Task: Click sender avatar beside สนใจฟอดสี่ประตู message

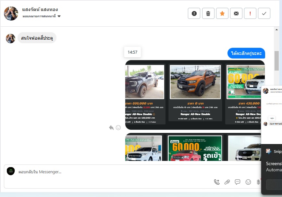Action: coord(10,38)
